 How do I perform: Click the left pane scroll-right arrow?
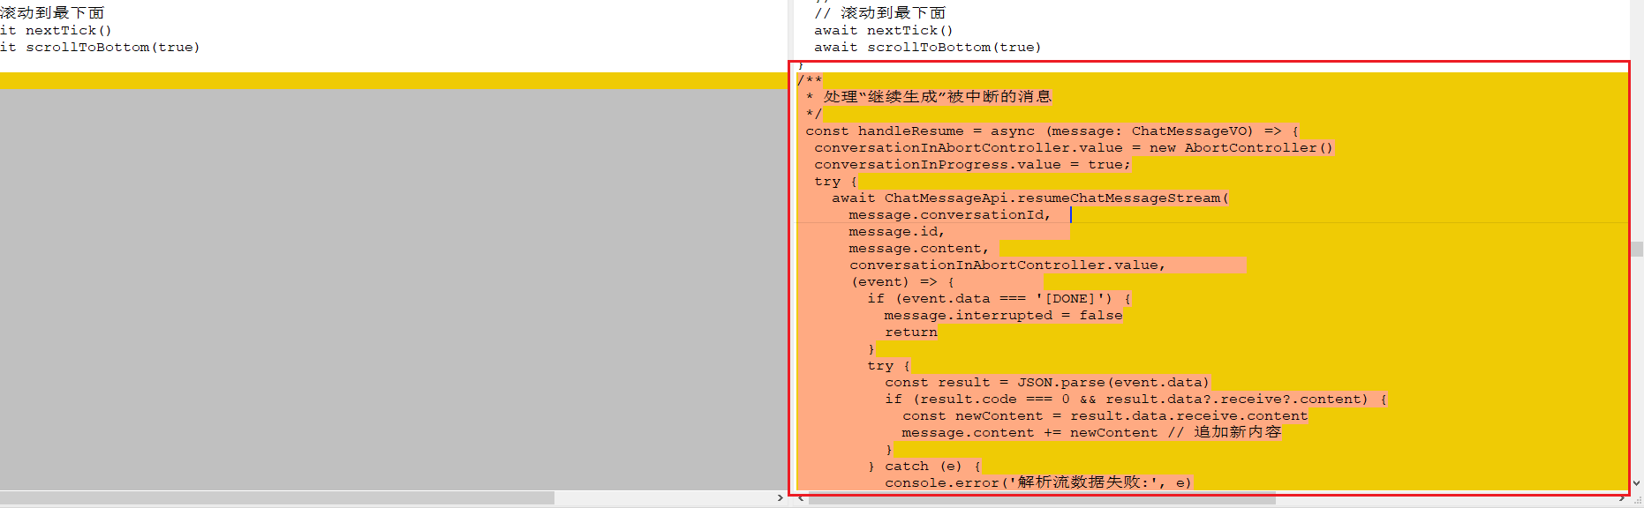[x=780, y=498]
